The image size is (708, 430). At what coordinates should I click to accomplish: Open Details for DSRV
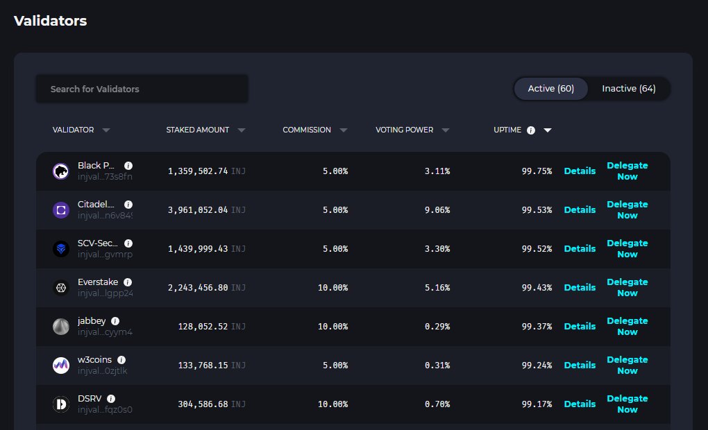pos(580,404)
